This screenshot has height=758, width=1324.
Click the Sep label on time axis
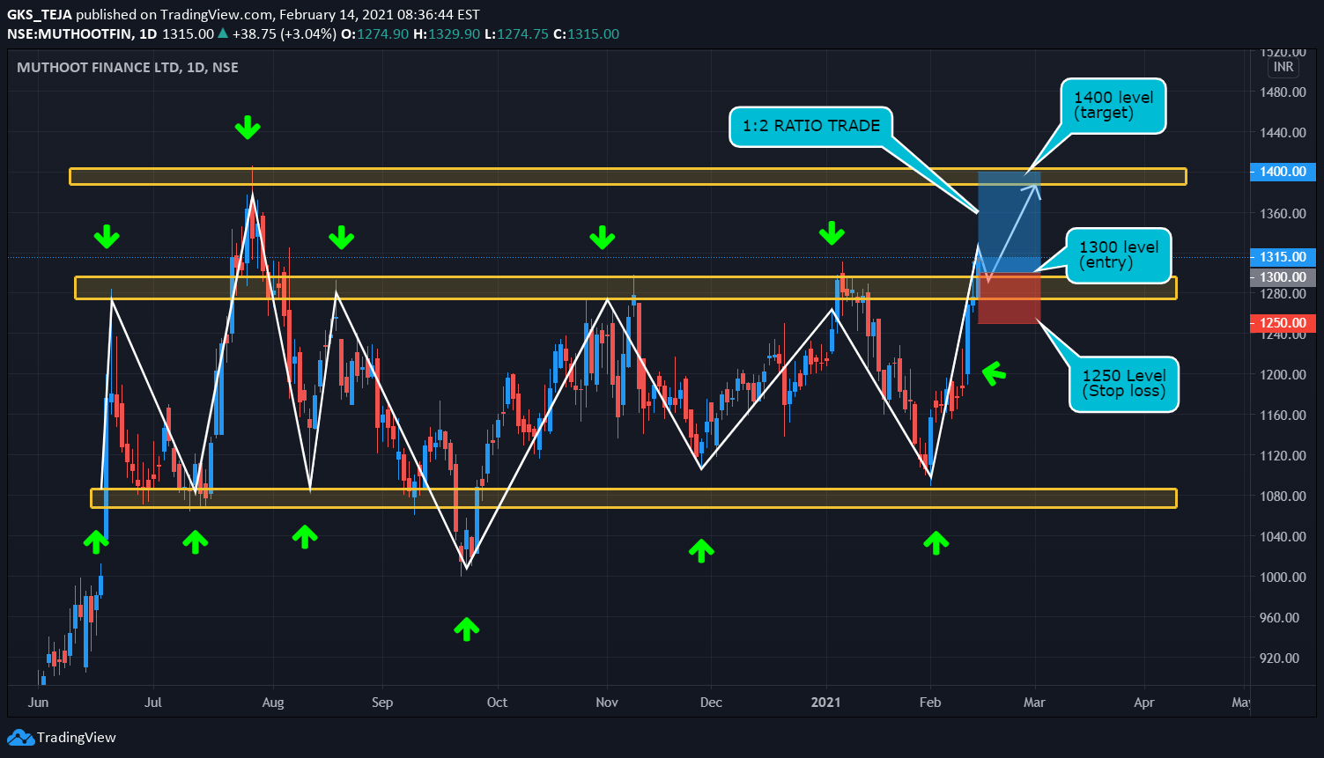click(382, 703)
